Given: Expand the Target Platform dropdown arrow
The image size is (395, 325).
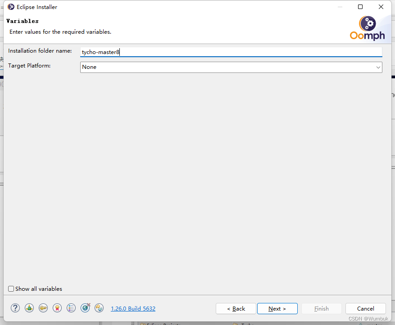Looking at the screenshot, I should coord(378,67).
